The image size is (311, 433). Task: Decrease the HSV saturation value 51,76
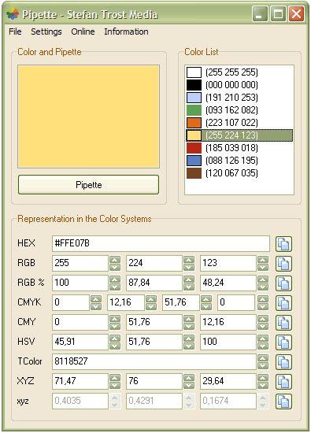(x=189, y=346)
